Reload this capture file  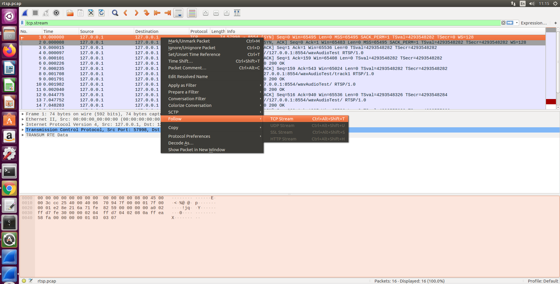pos(101,13)
